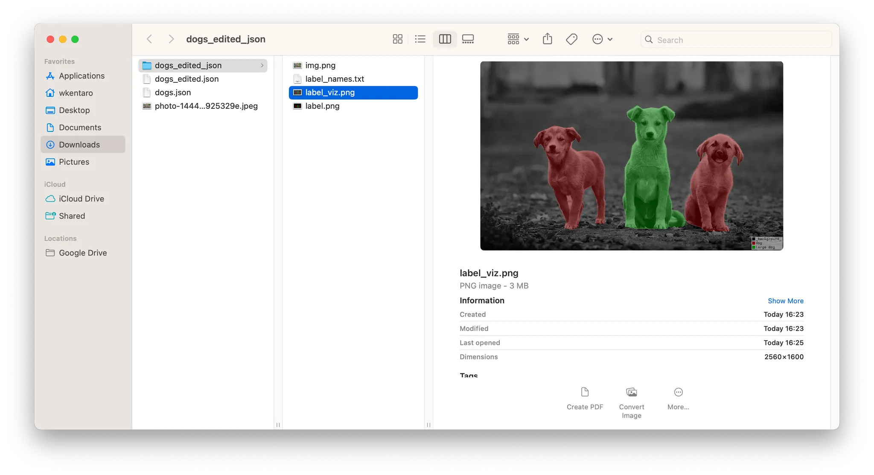Click Create PDF quick action

tap(585, 399)
